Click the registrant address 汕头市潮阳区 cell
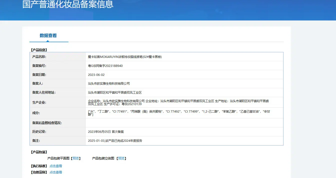The height and width of the screenshot is (178, 336). [184, 93]
